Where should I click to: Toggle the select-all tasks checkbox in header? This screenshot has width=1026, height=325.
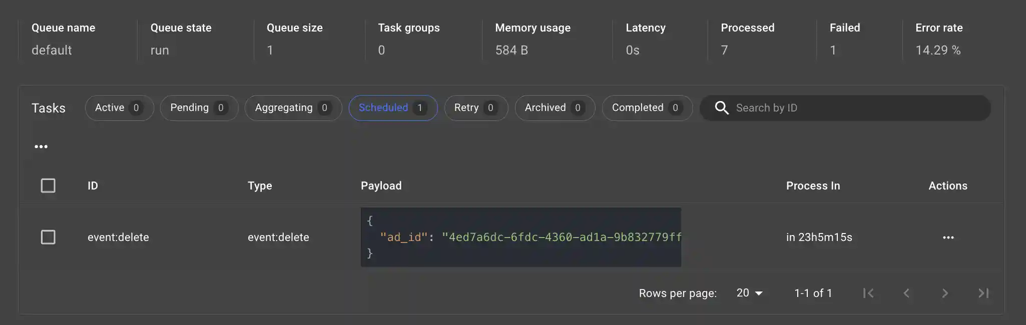point(48,185)
